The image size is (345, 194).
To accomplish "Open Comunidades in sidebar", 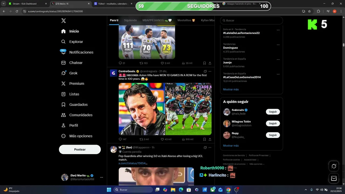I will tap(77, 115).
